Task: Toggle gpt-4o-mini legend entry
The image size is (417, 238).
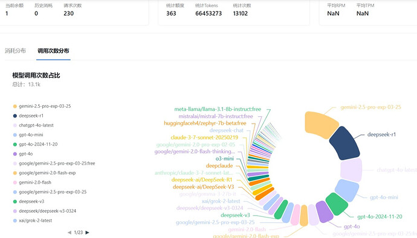Action: click(28, 135)
